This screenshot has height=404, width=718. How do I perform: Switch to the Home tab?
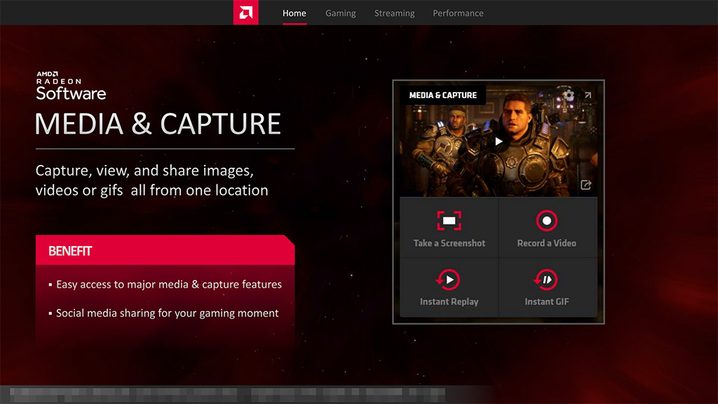tap(294, 13)
